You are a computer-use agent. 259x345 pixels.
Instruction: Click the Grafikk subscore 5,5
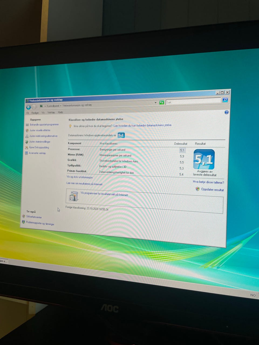pyautogui.click(x=182, y=162)
